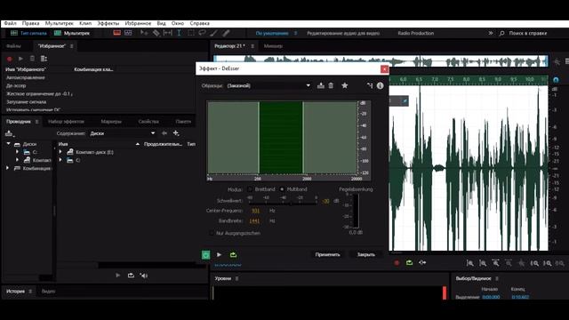Screen dimensions: 569x320
Task: Click the Закрыть button
Action: click(x=365, y=255)
